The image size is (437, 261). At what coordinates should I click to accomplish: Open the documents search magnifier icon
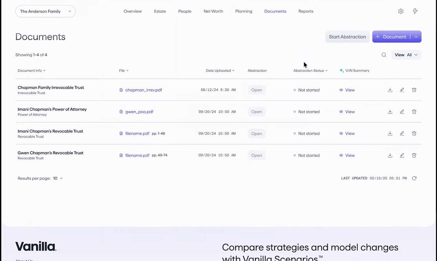point(384,55)
